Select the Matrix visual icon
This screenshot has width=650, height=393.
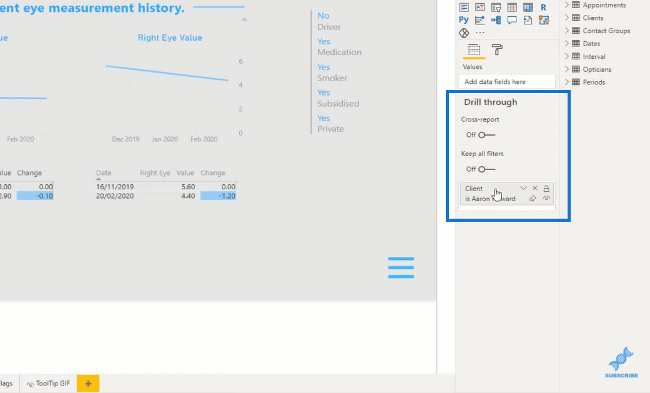[528, 7]
